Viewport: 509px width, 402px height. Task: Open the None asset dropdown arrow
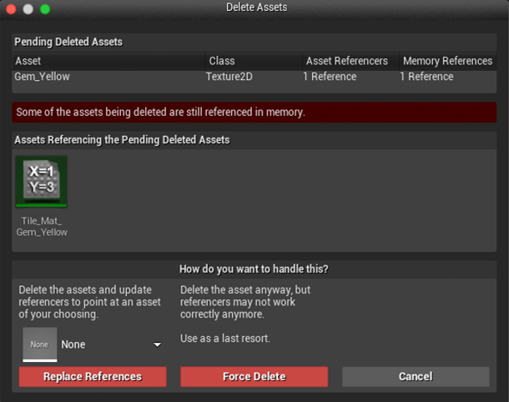pyautogui.click(x=157, y=344)
